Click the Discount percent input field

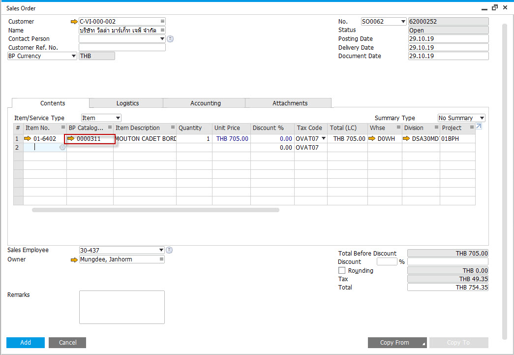[387, 261]
